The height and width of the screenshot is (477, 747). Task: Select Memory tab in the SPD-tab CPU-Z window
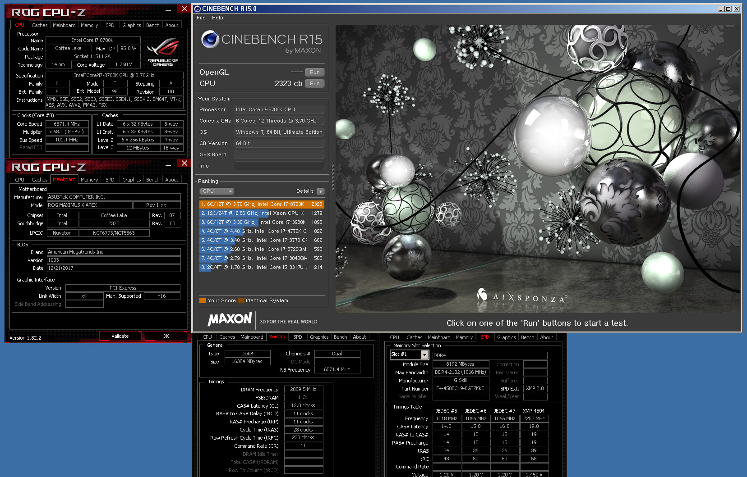coord(464,337)
